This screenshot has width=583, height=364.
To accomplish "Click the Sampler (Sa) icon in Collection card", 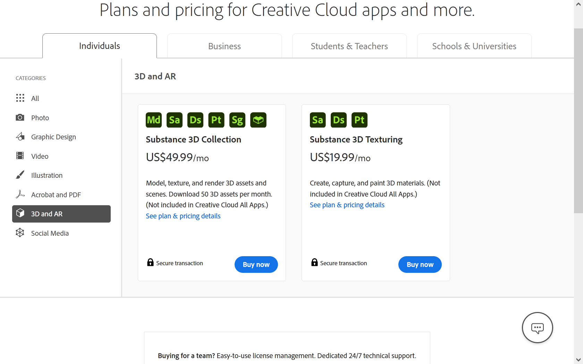I will (174, 120).
